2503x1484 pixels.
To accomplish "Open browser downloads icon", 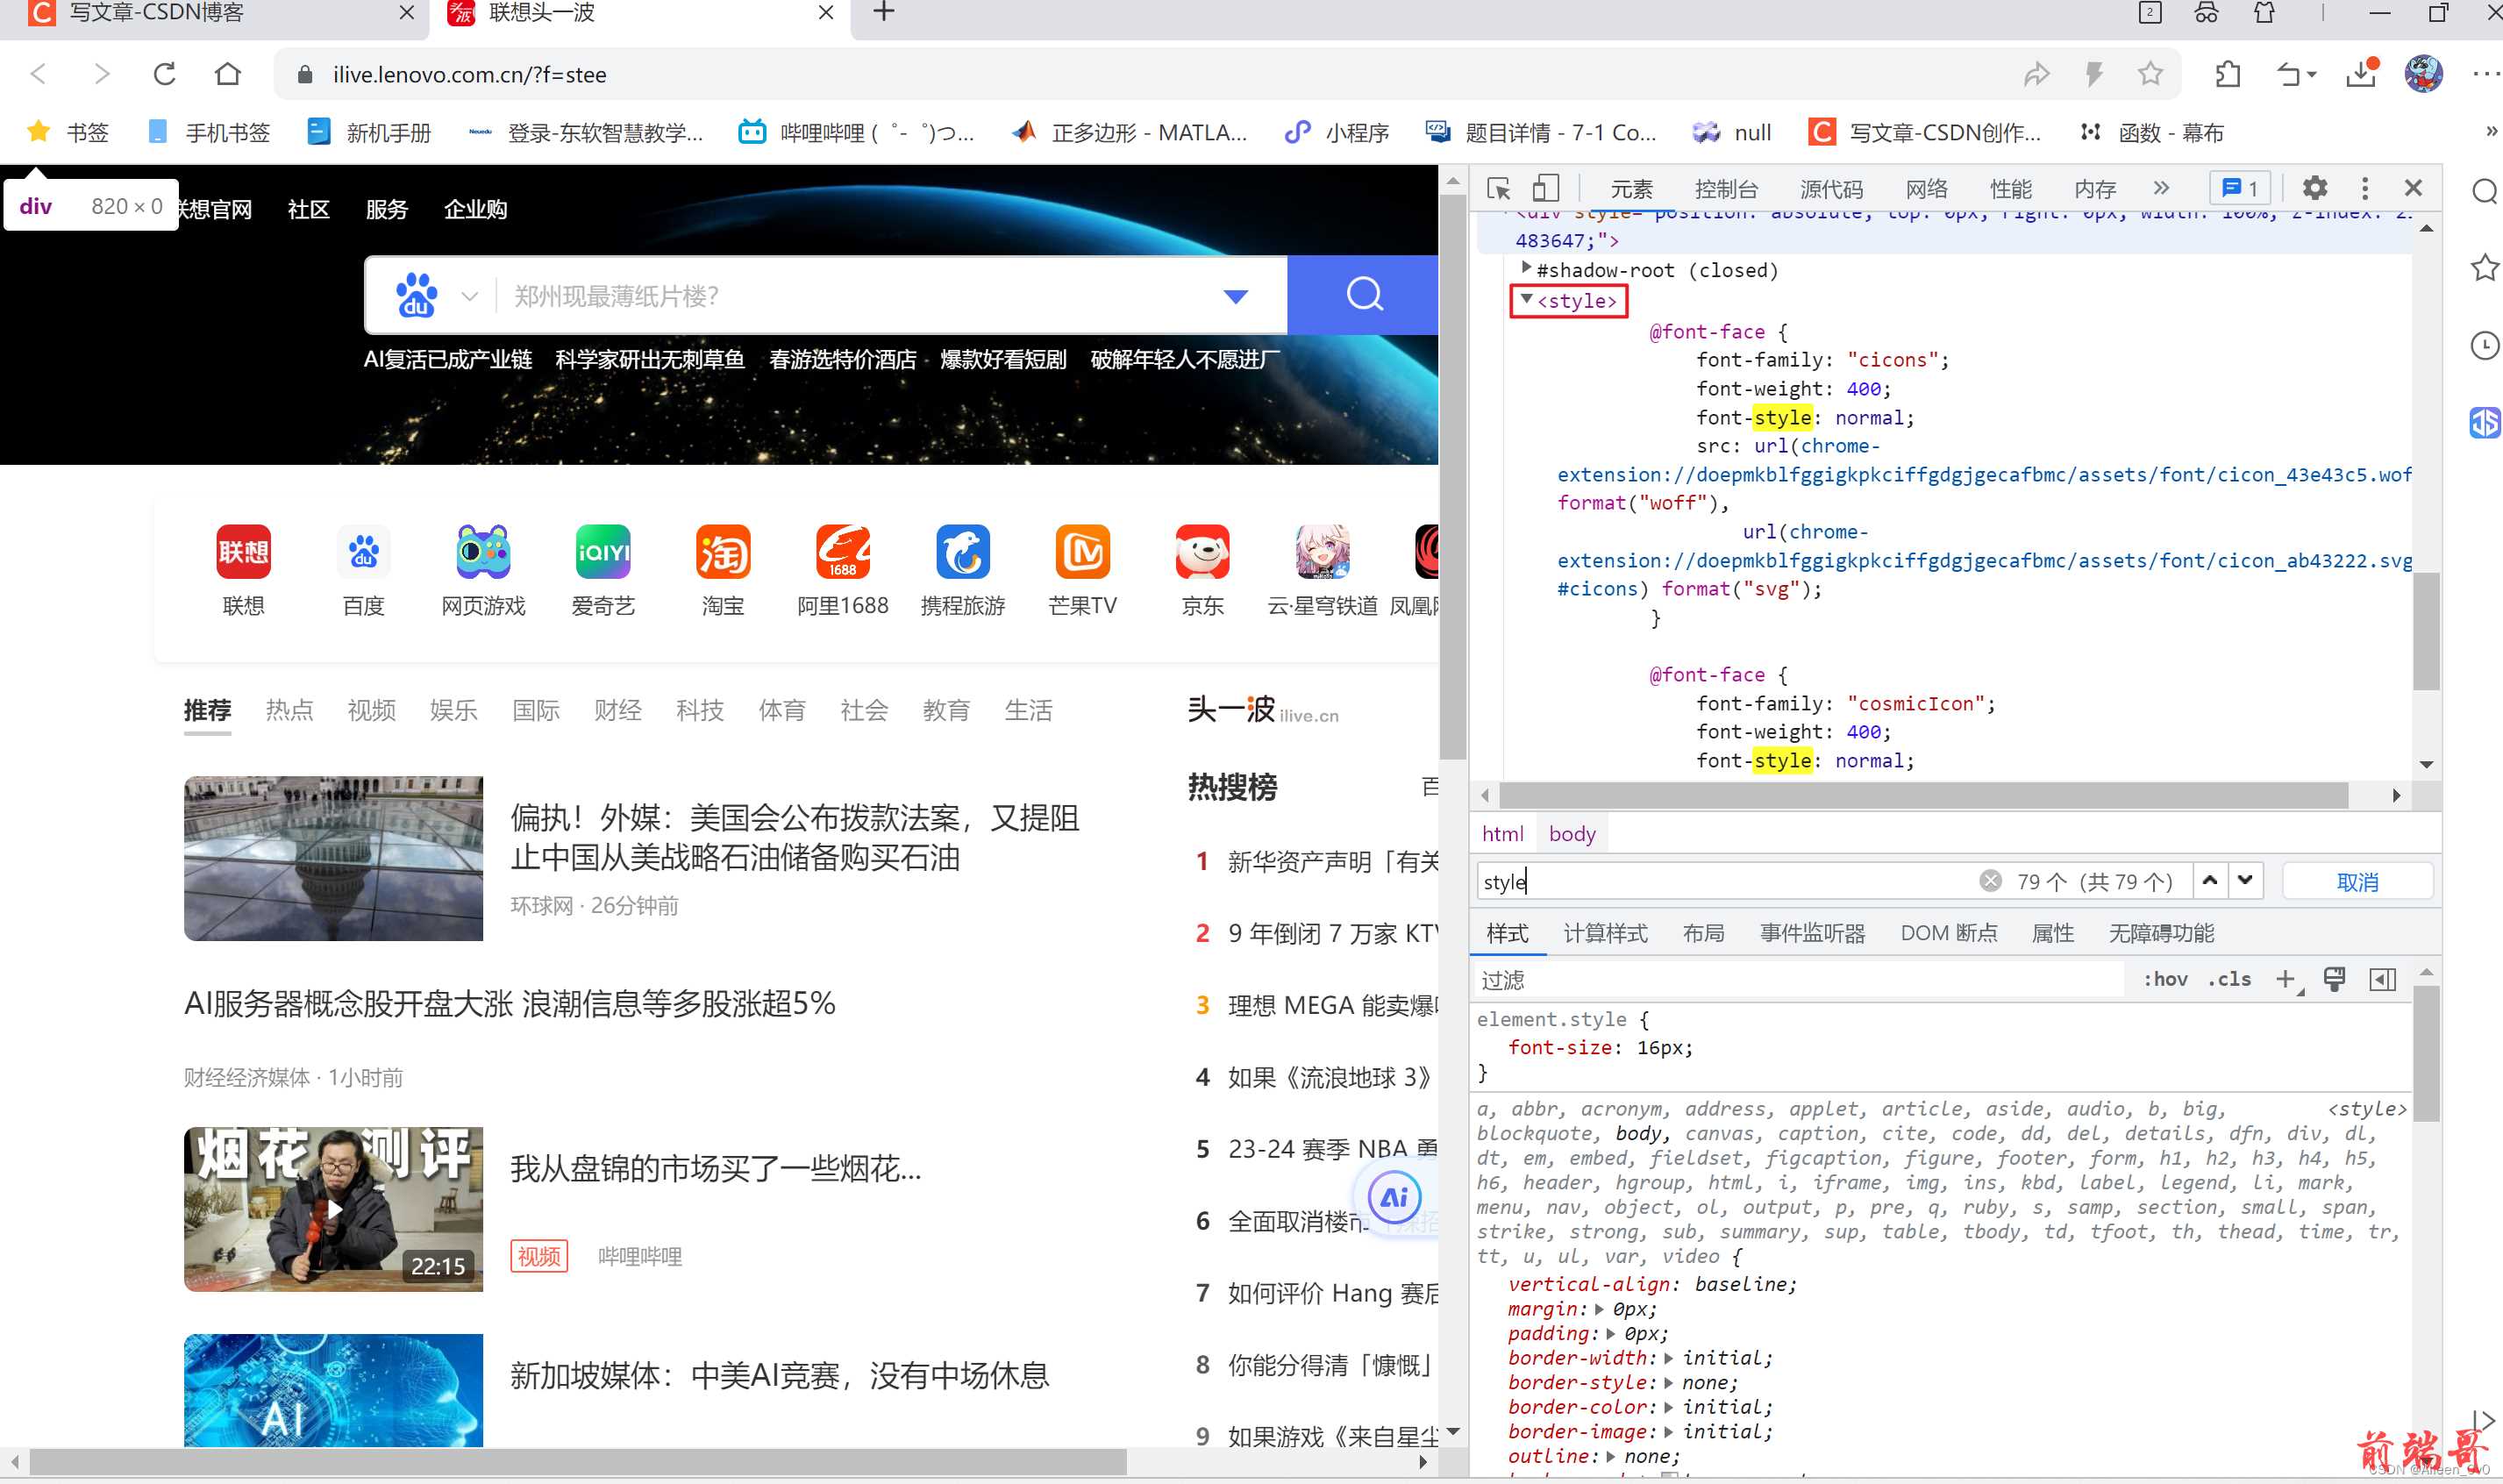I will (2361, 74).
